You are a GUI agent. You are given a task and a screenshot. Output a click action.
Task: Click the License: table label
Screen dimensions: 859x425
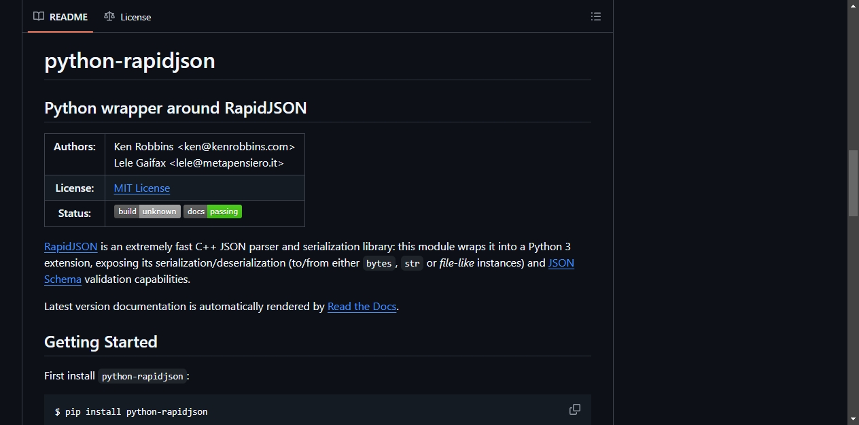(x=75, y=188)
